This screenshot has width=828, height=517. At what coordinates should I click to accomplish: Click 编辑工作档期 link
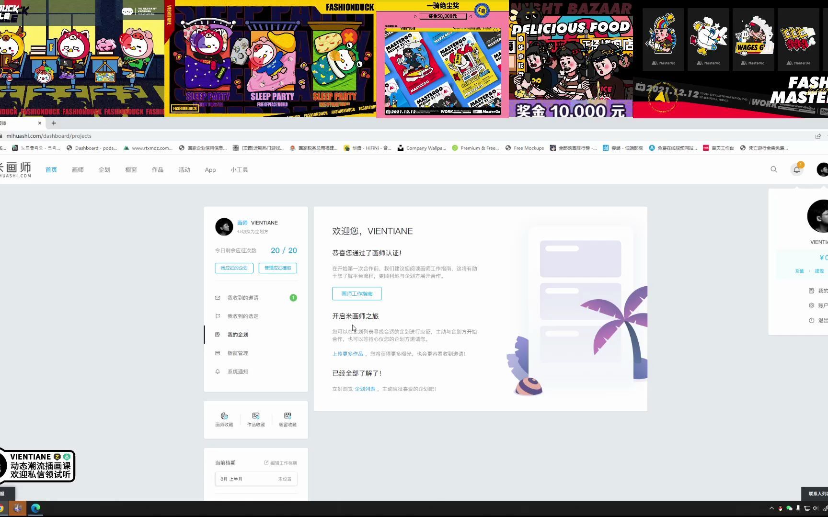point(283,463)
